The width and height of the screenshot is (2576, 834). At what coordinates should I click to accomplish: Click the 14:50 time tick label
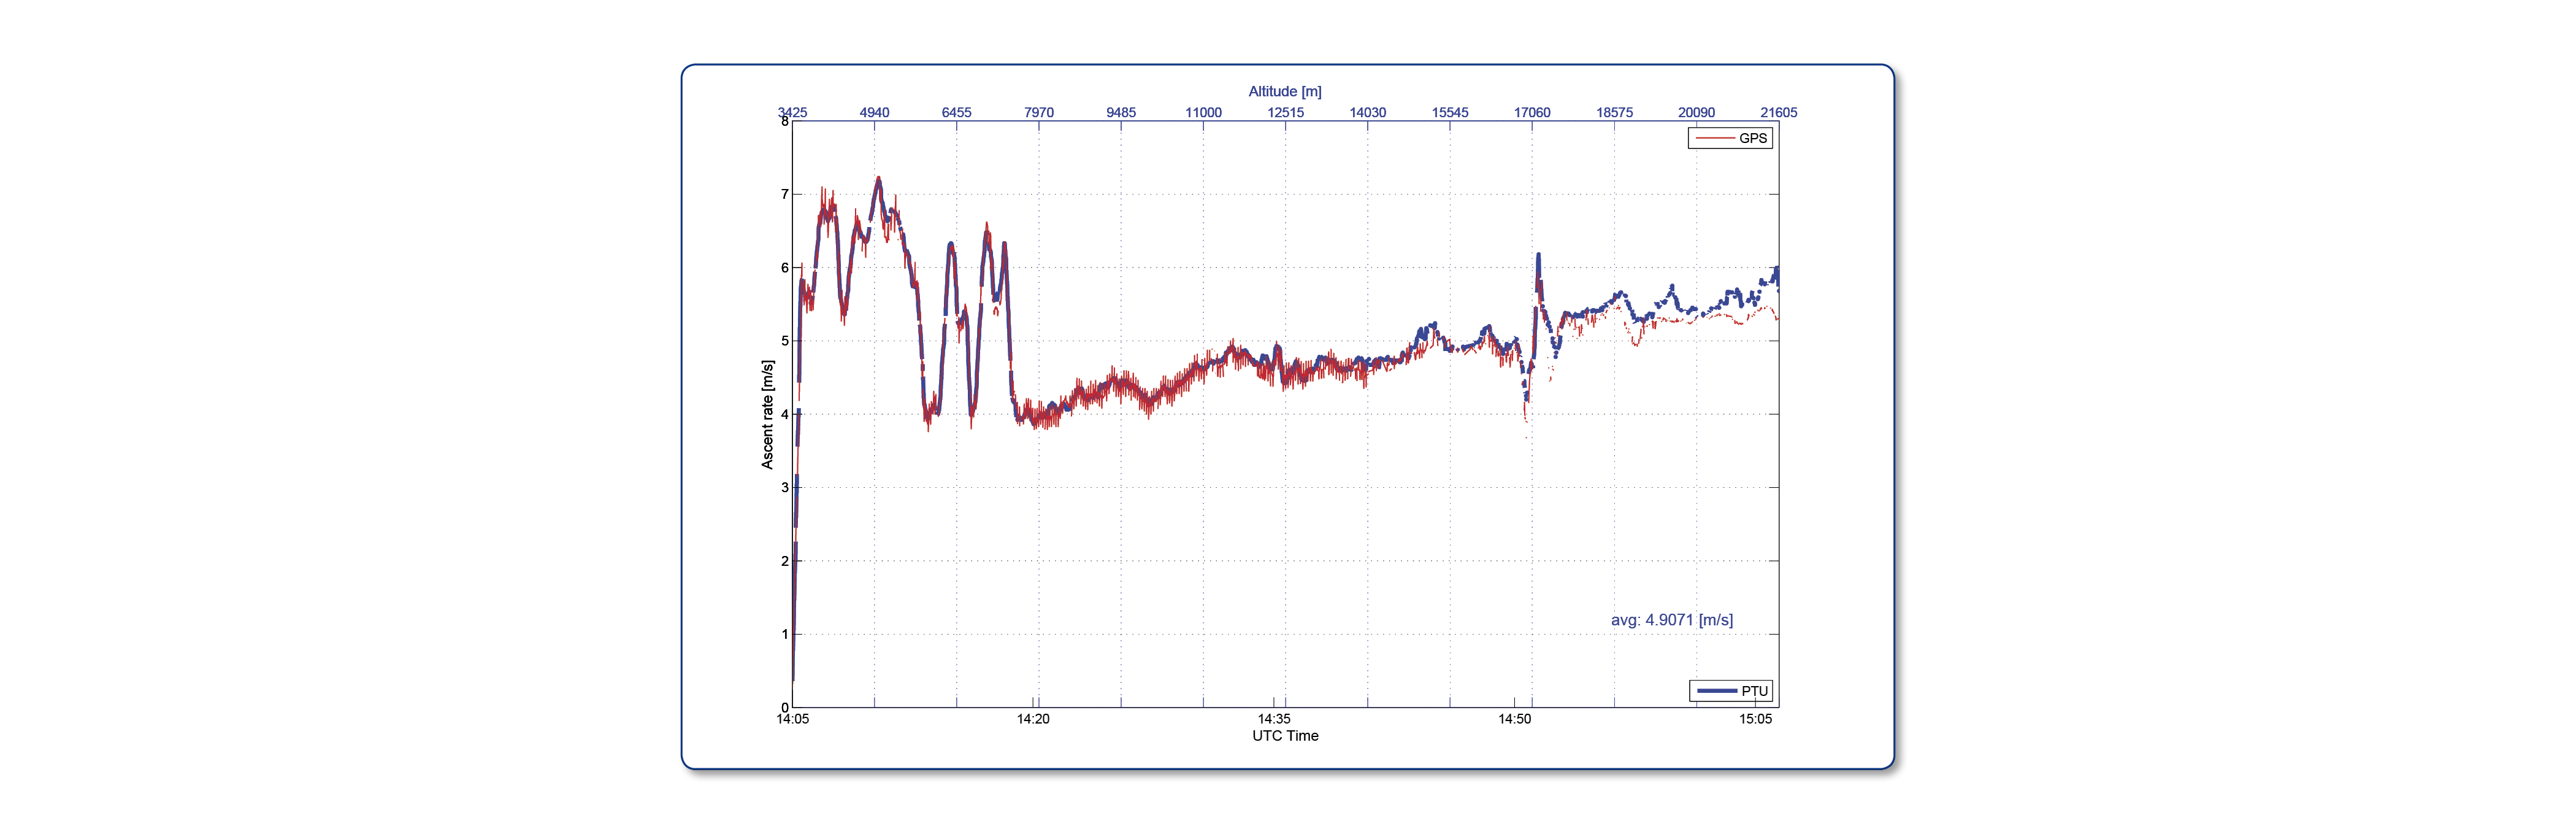click(1514, 719)
